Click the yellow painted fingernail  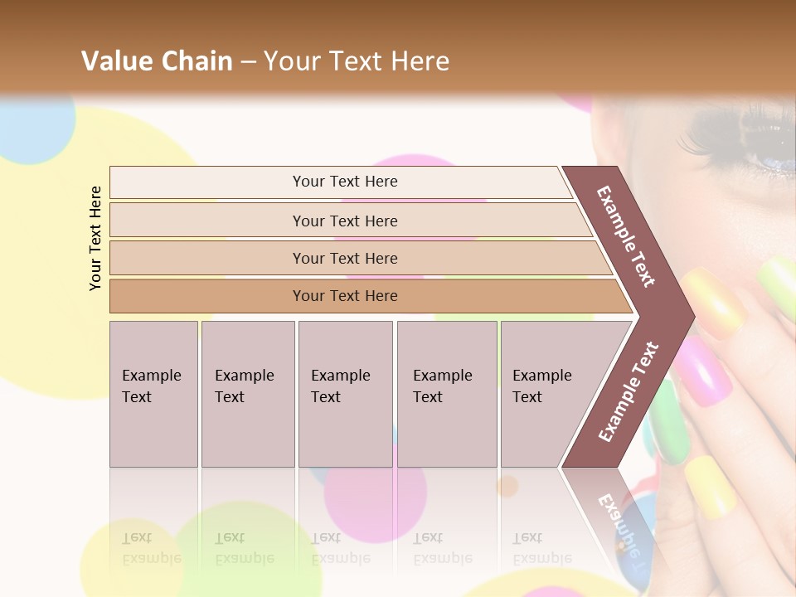coord(711,485)
